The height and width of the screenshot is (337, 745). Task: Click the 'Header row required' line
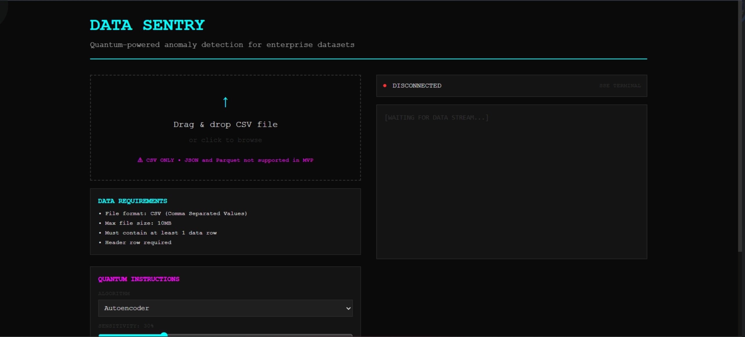coord(138,242)
